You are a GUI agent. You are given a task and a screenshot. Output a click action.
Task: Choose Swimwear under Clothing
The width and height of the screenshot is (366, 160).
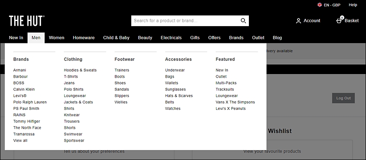coord(73,134)
